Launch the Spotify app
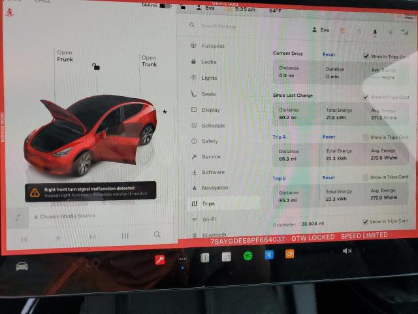The height and width of the screenshot is (314, 418). [x=248, y=256]
